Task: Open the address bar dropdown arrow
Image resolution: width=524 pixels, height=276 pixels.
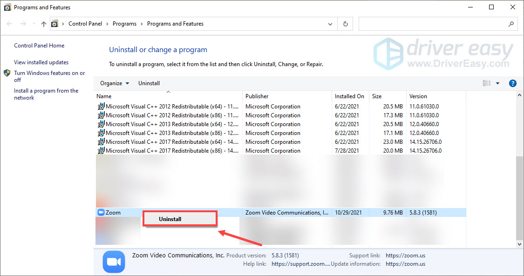Action: pos(330,23)
